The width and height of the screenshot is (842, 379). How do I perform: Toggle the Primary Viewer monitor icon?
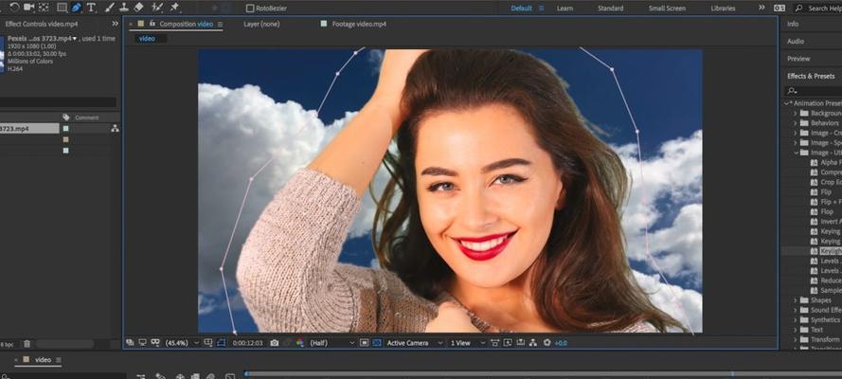142,342
